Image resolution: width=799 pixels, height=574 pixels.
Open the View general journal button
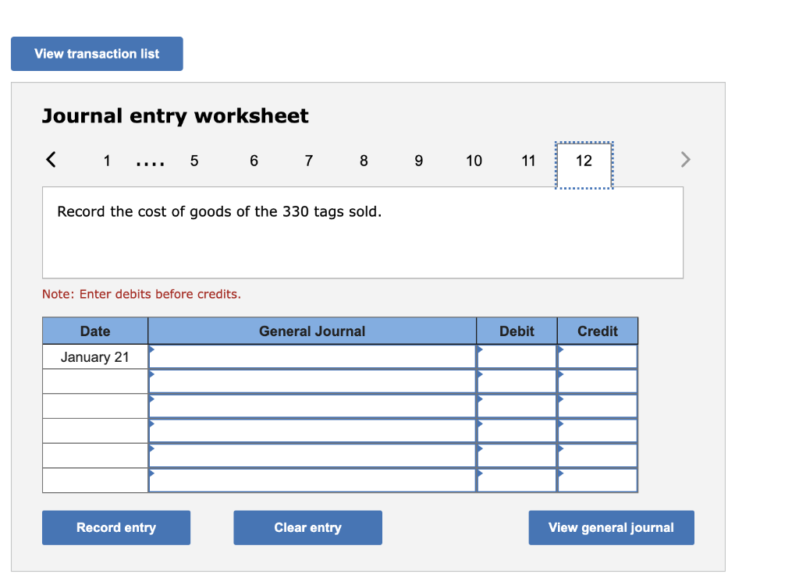611,528
